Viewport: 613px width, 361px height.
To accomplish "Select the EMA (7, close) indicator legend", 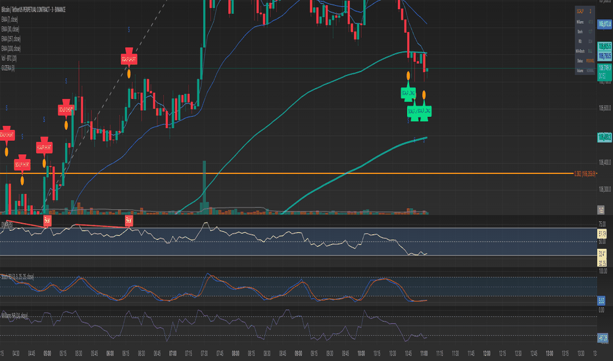I will [x=10, y=19].
